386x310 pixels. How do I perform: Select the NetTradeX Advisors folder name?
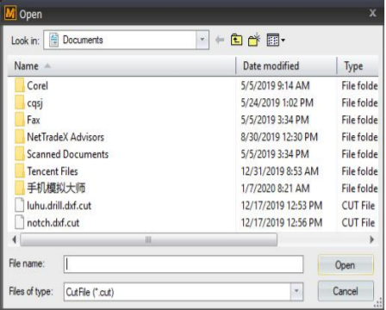65,137
